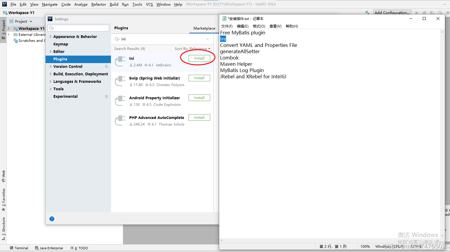Open Notepad 查看(V) menu
This screenshot has height=252, width=450.
pyautogui.click(x=275, y=26)
